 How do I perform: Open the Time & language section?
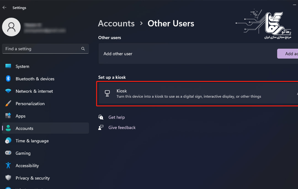pyautogui.click(x=32, y=141)
